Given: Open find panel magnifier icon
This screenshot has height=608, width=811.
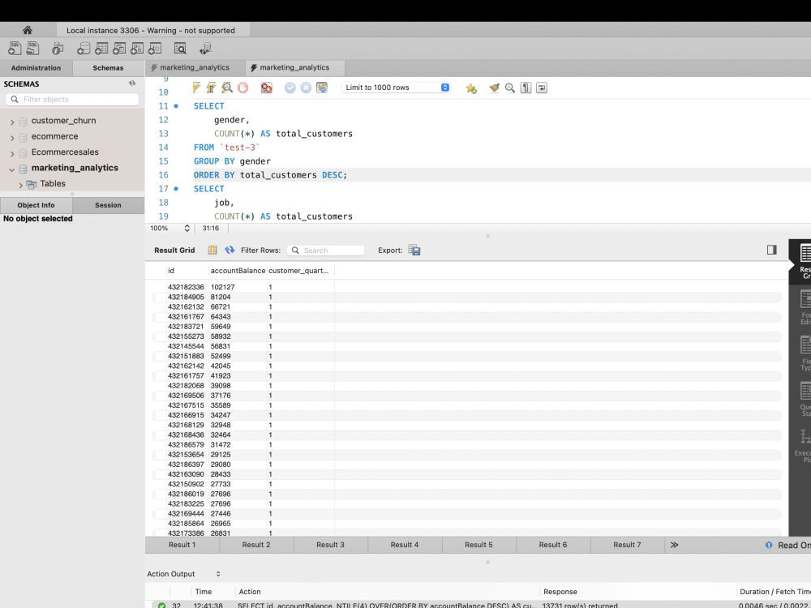Looking at the screenshot, I should click(510, 88).
